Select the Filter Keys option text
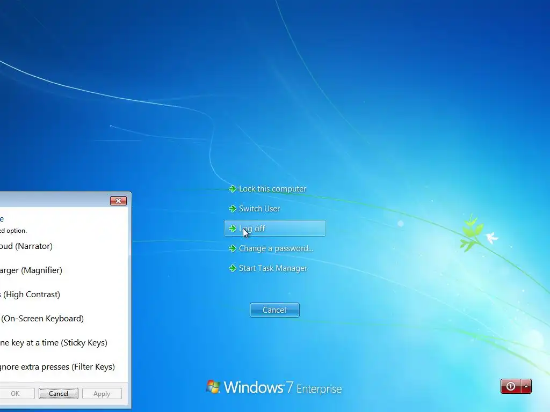This screenshot has width=550, height=412. coord(57,367)
